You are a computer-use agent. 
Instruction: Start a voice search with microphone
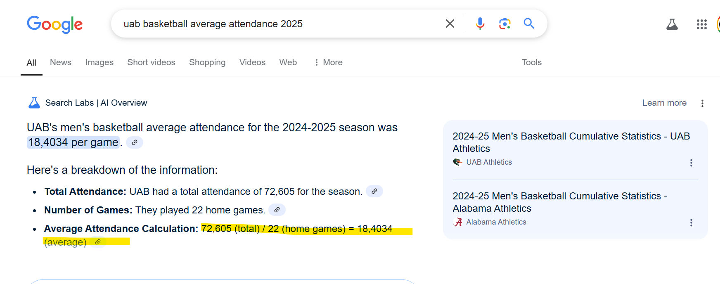pos(480,24)
